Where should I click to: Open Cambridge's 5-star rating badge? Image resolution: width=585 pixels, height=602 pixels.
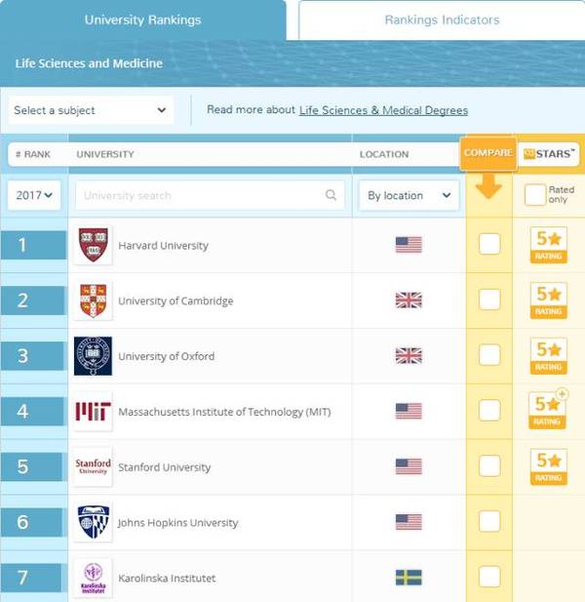(549, 301)
